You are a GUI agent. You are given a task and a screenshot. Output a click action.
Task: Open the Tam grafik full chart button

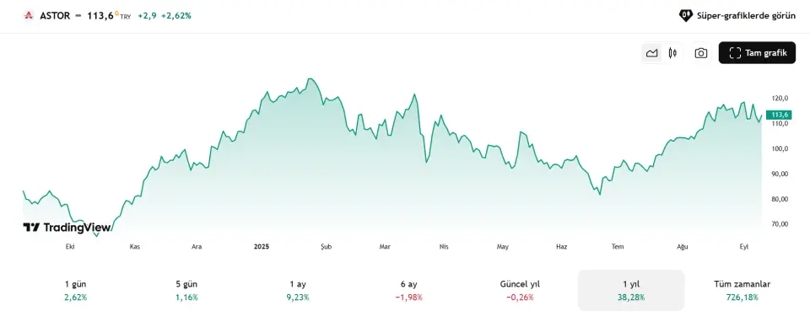(757, 52)
